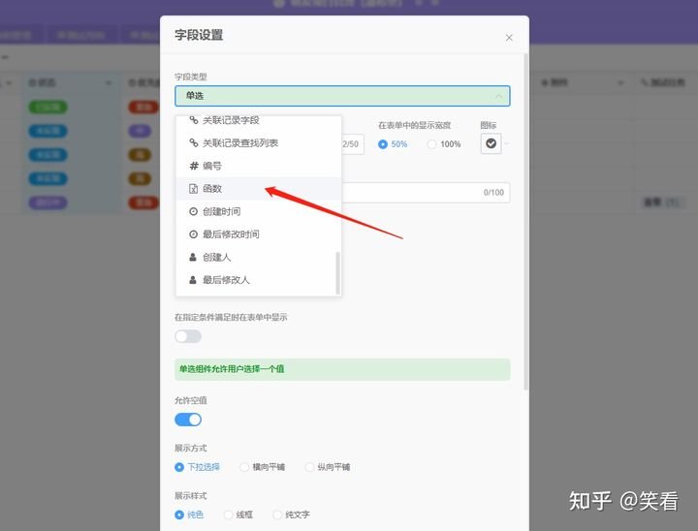Image resolution: width=698 pixels, height=531 pixels.
Task: Select 横向平铺 display mode
Action: pyautogui.click(x=262, y=467)
